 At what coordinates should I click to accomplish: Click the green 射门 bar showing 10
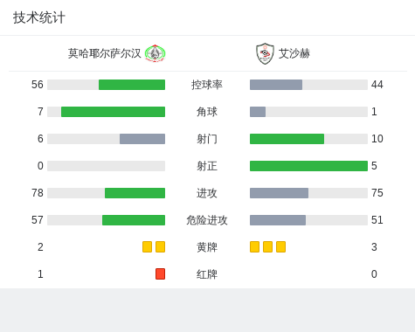(287, 139)
